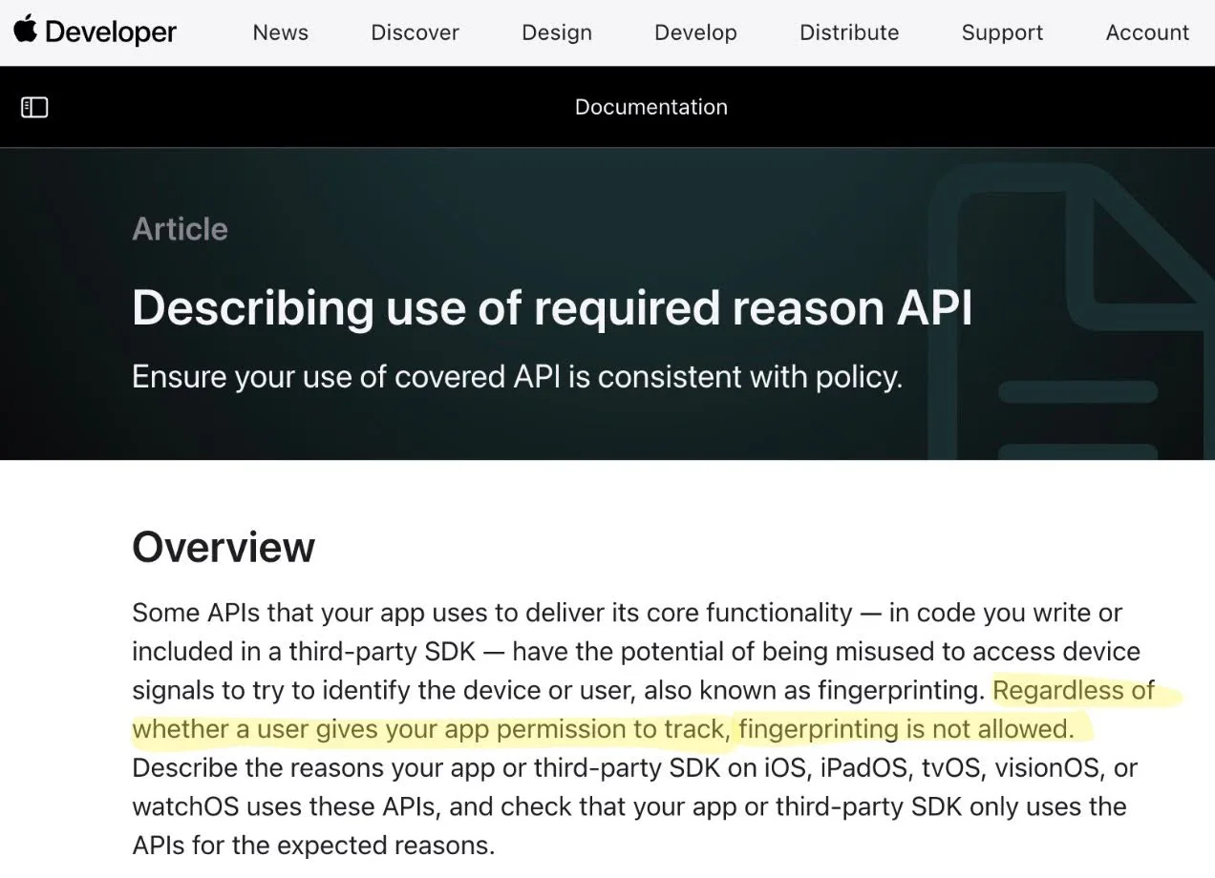This screenshot has width=1215, height=878.
Task: Click the Apple logo icon
Action: [26, 30]
